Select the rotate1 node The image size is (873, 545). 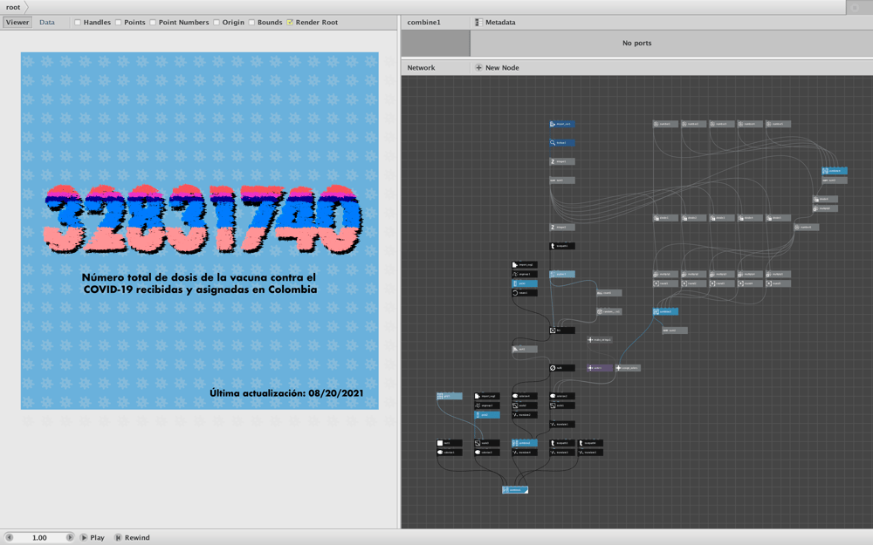tap(525, 292)
